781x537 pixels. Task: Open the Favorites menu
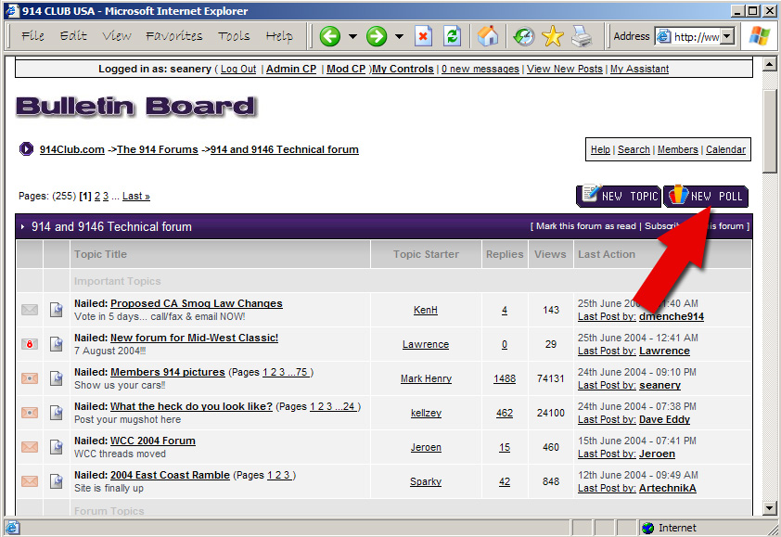pos(173,36)
